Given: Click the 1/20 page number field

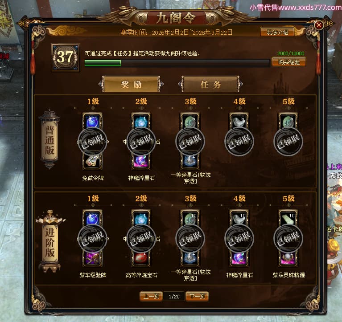Looking at the screenshot, I should [174, 297].
